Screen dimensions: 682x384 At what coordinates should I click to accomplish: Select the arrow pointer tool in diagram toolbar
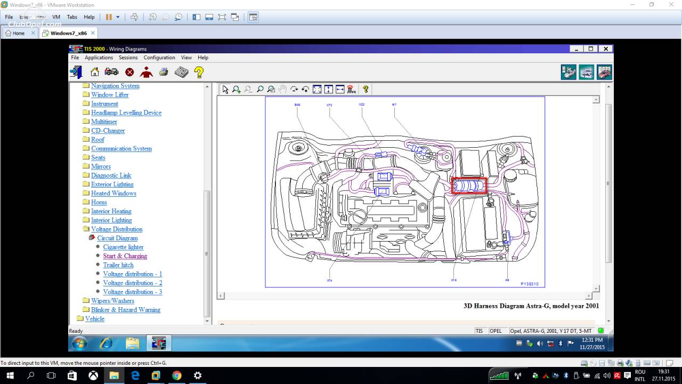(x=225, y=90)
